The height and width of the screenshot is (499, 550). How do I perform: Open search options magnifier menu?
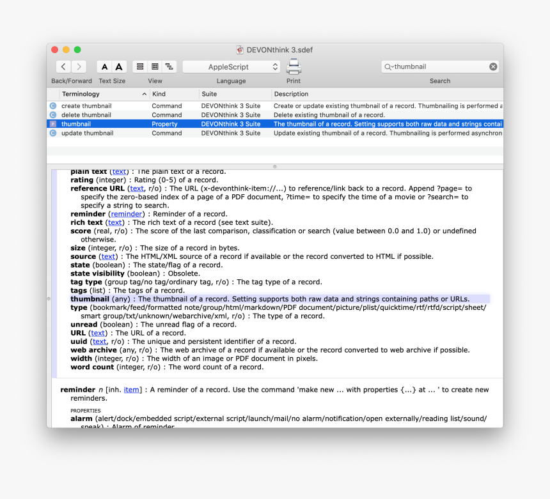(389, 66)
